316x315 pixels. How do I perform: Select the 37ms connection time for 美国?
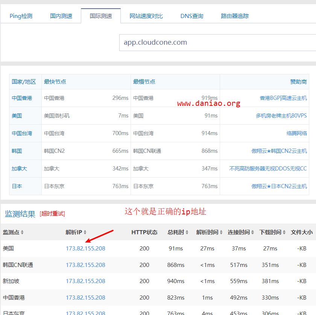(239, 249)
